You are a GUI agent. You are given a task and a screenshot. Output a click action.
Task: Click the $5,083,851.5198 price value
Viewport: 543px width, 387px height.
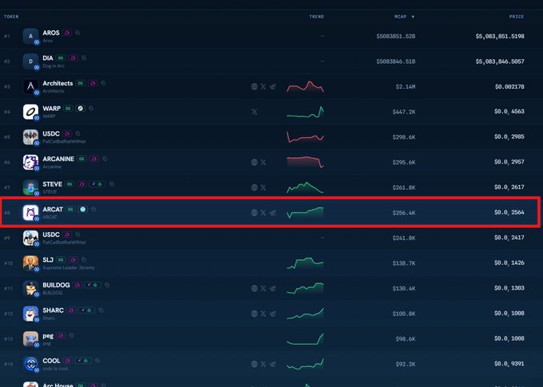pos(500,36)
